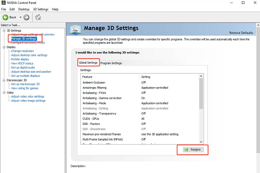Open Adjust desktop color settings
The image size is (260, 173).
(x=29, y=55)
